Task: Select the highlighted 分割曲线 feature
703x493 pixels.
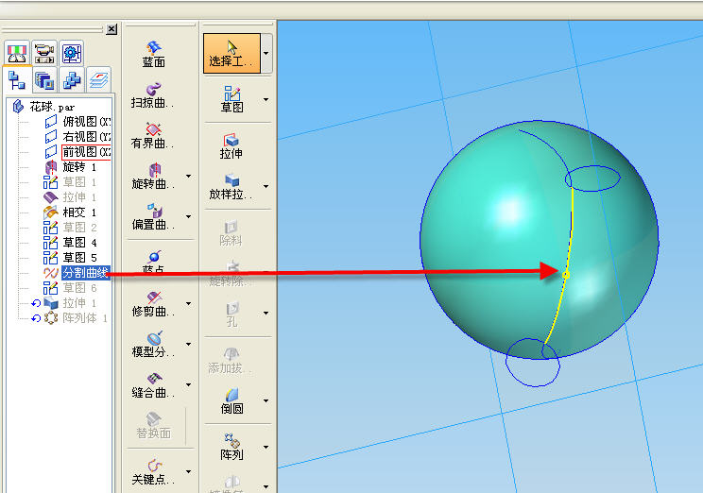Action: pyautogui.click(x=77, y=273)
